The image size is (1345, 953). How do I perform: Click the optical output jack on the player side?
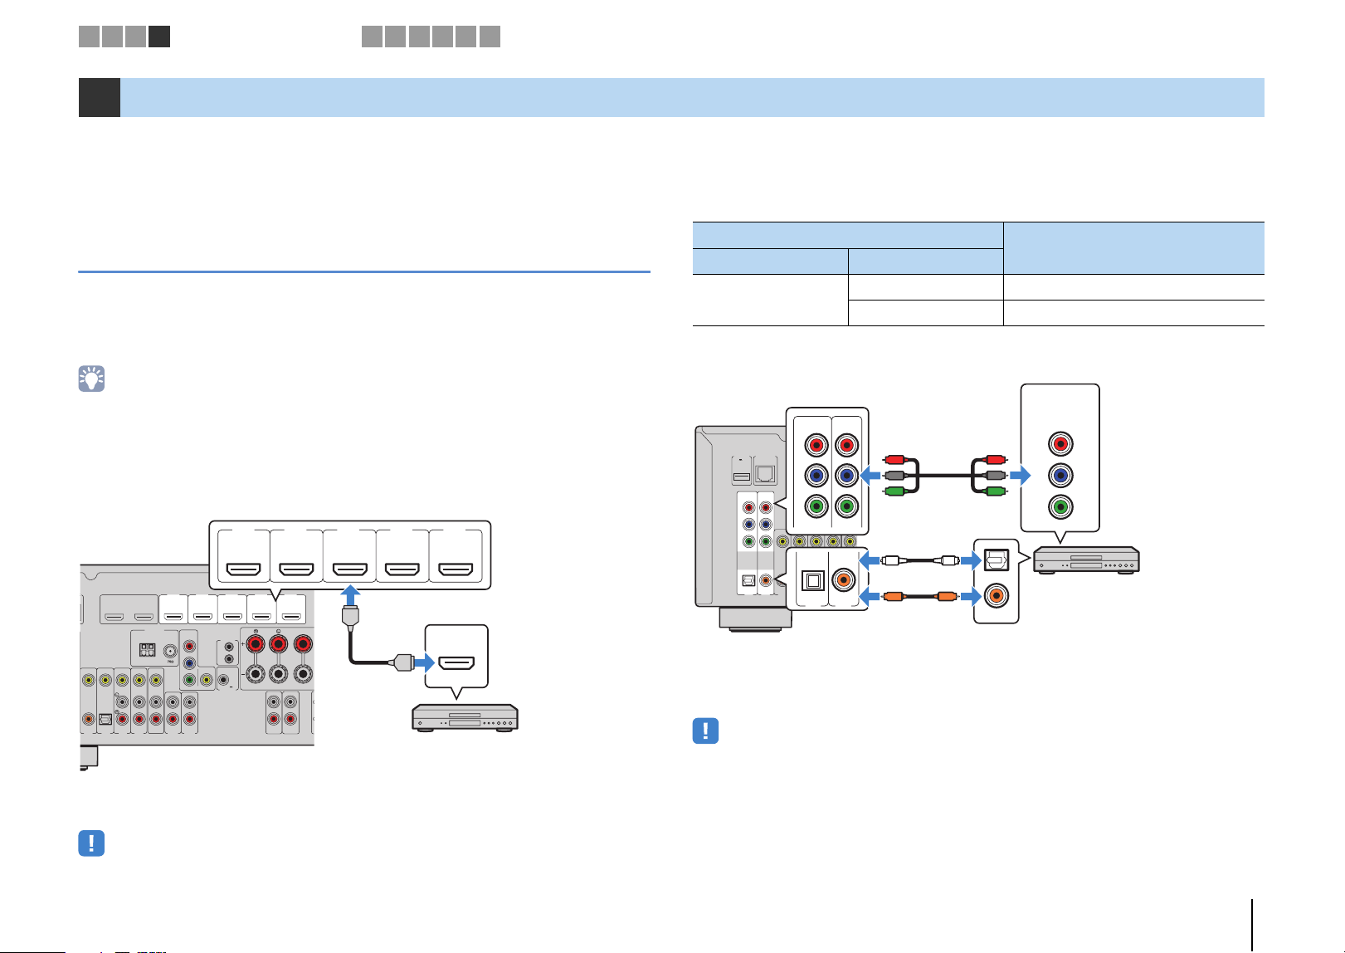click(996, 560)
